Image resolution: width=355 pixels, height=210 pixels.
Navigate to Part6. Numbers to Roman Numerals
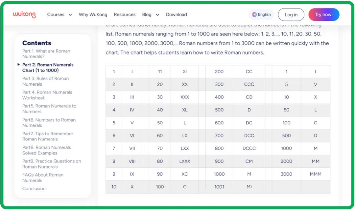pyautogui.click(x=49, y=123)
